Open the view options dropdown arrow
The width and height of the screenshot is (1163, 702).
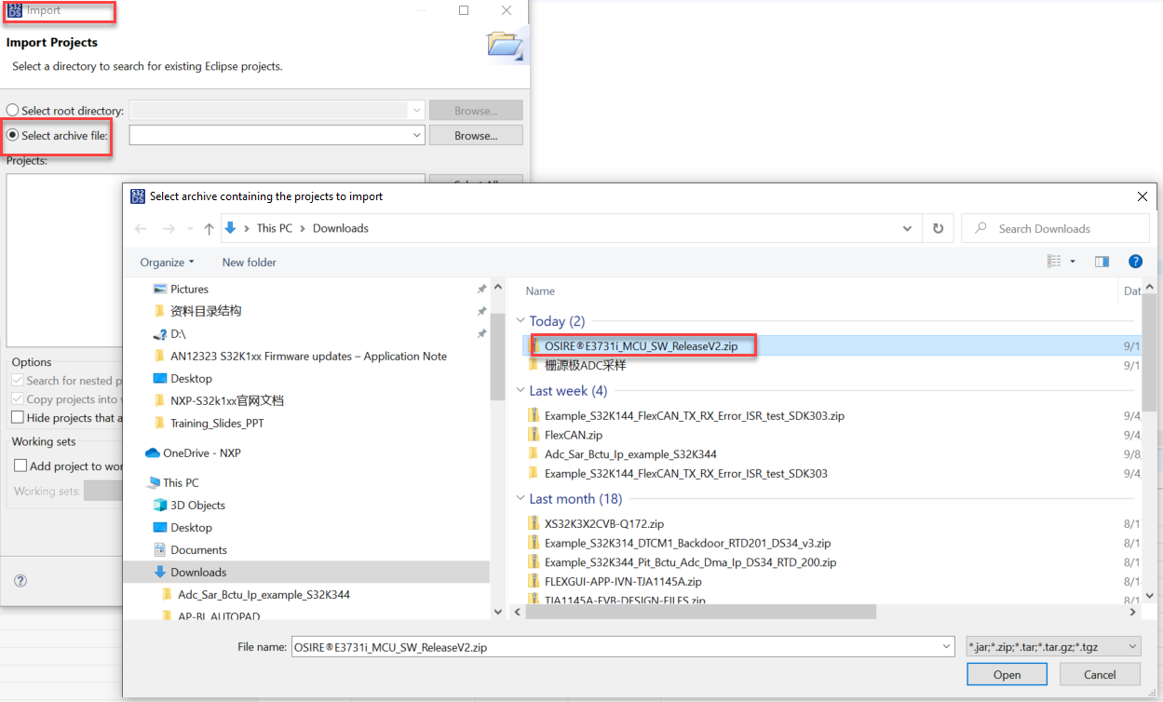(1073, 263)
